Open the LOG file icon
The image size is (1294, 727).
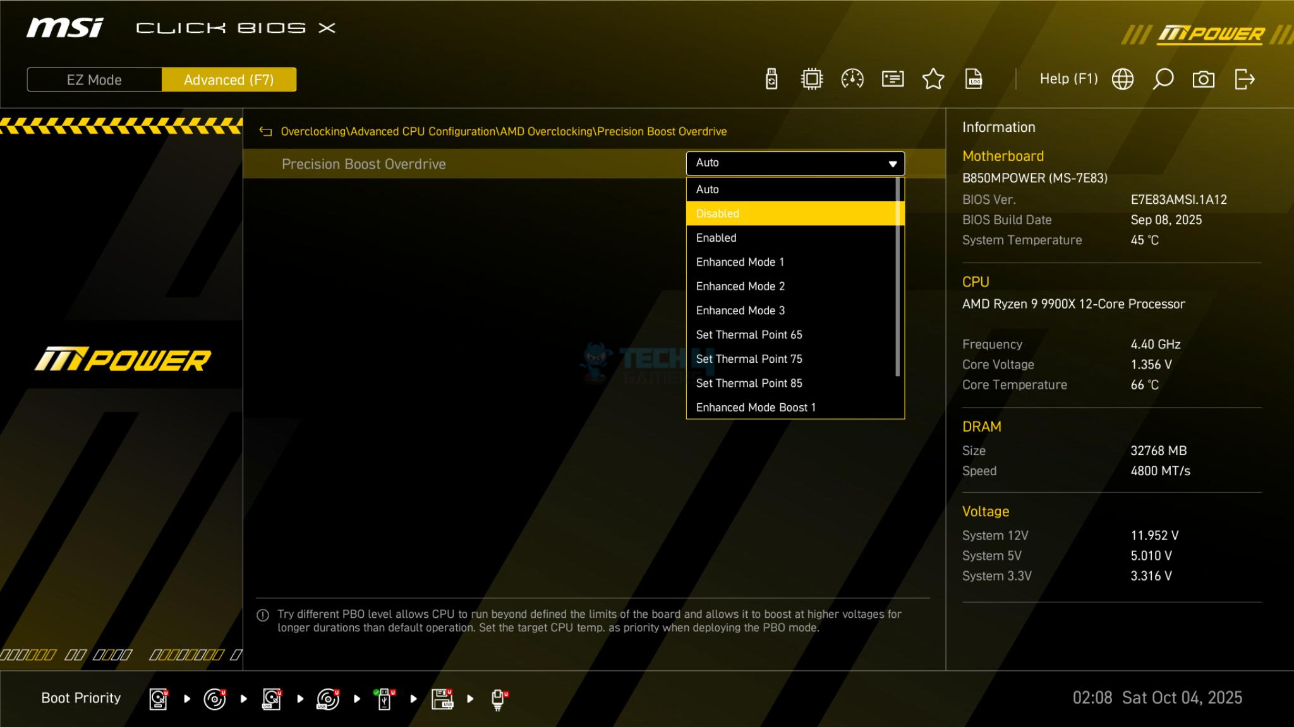(974, 80)
